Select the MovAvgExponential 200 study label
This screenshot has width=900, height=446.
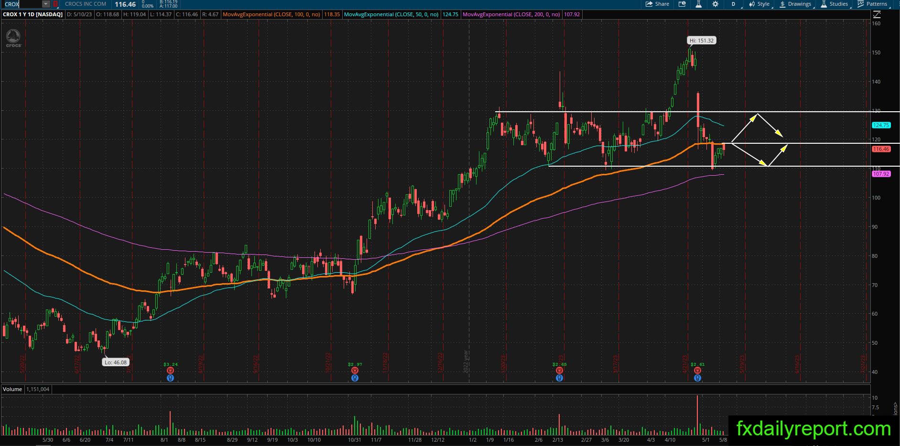511,14
